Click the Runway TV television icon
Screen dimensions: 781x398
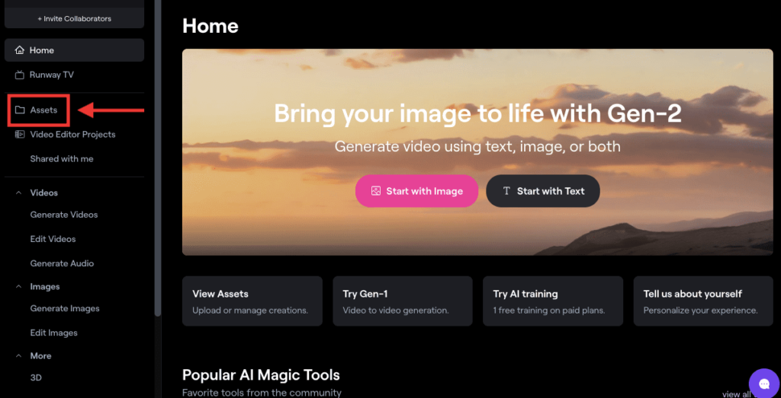(x=19, y=75)
